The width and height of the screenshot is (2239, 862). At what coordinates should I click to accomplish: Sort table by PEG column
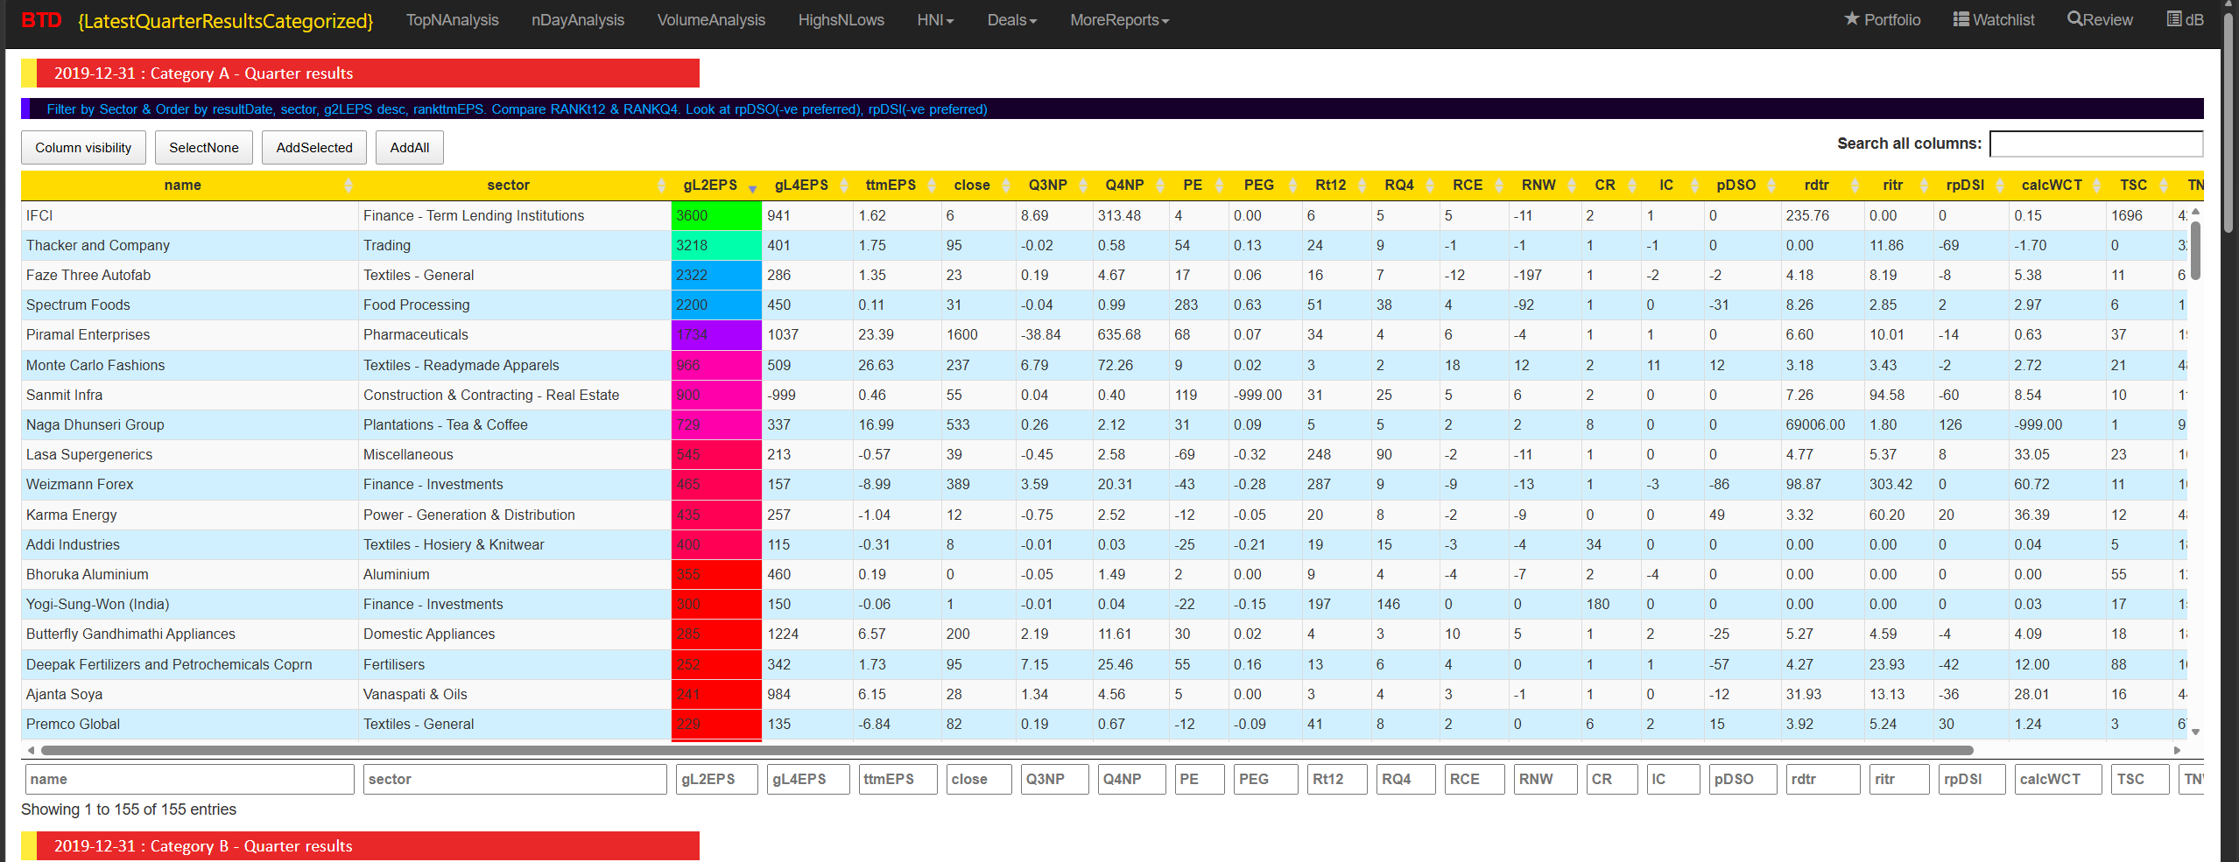pyautogui.click(x=1265, y=186)
